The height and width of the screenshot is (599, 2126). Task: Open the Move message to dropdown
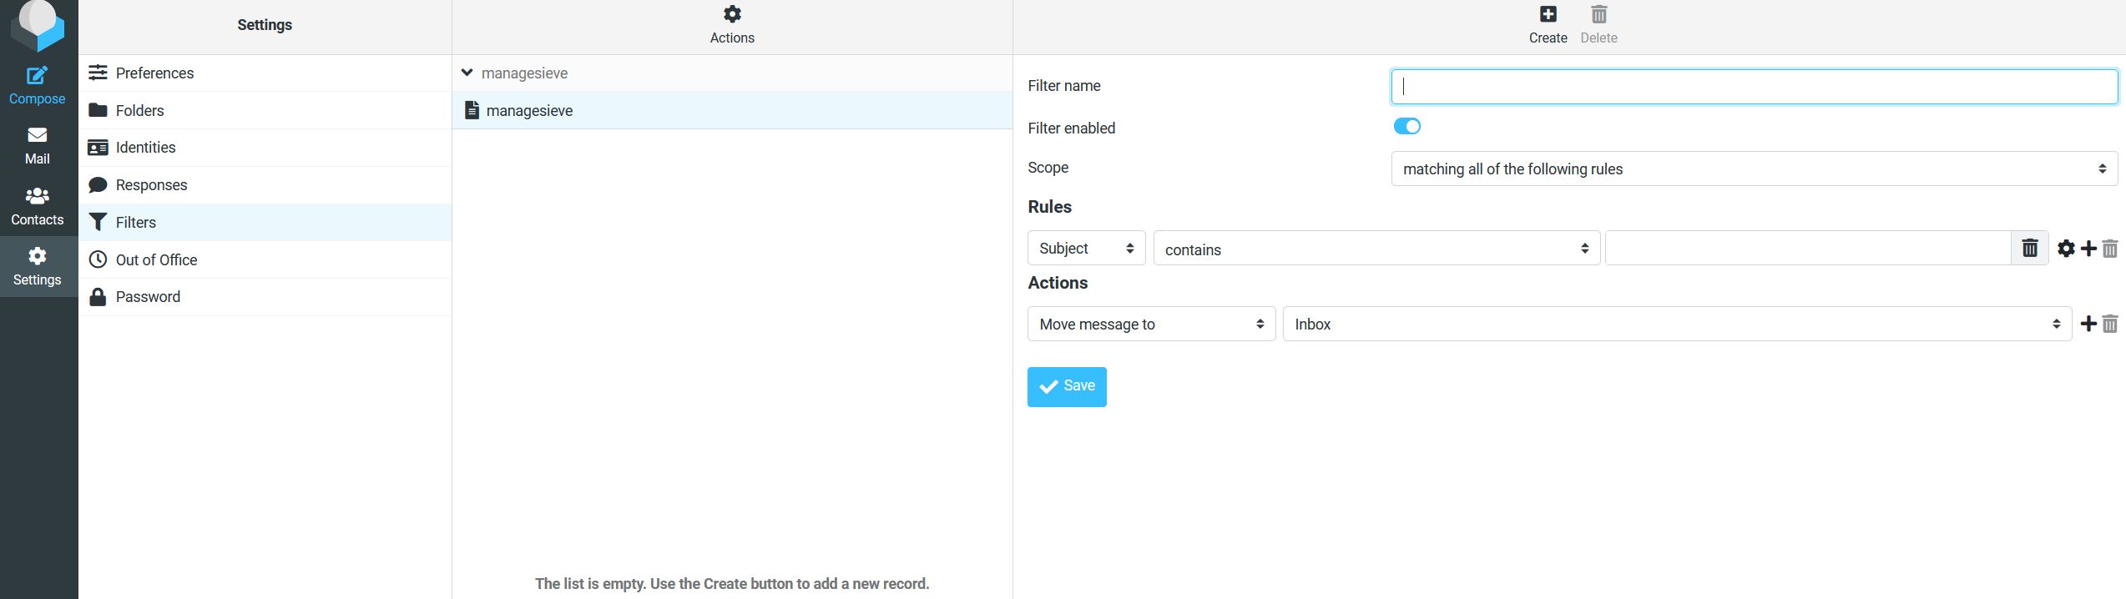1150,325
